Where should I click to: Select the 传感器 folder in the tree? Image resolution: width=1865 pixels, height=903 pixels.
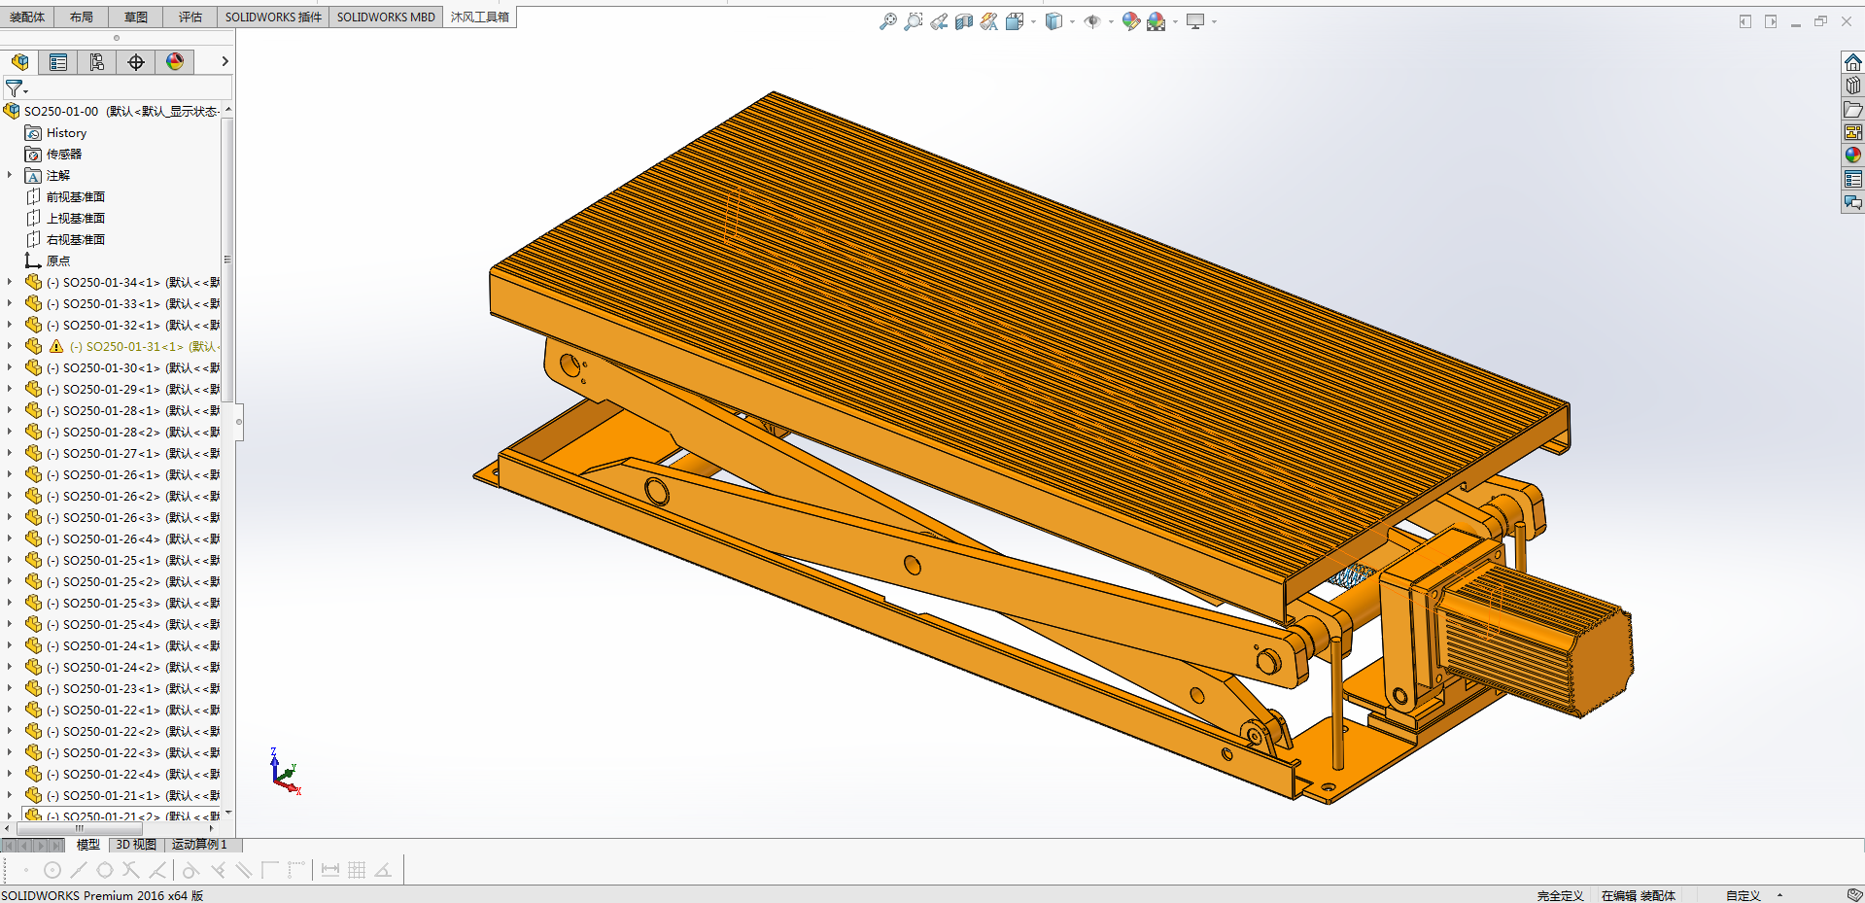[x=64, y=155]
